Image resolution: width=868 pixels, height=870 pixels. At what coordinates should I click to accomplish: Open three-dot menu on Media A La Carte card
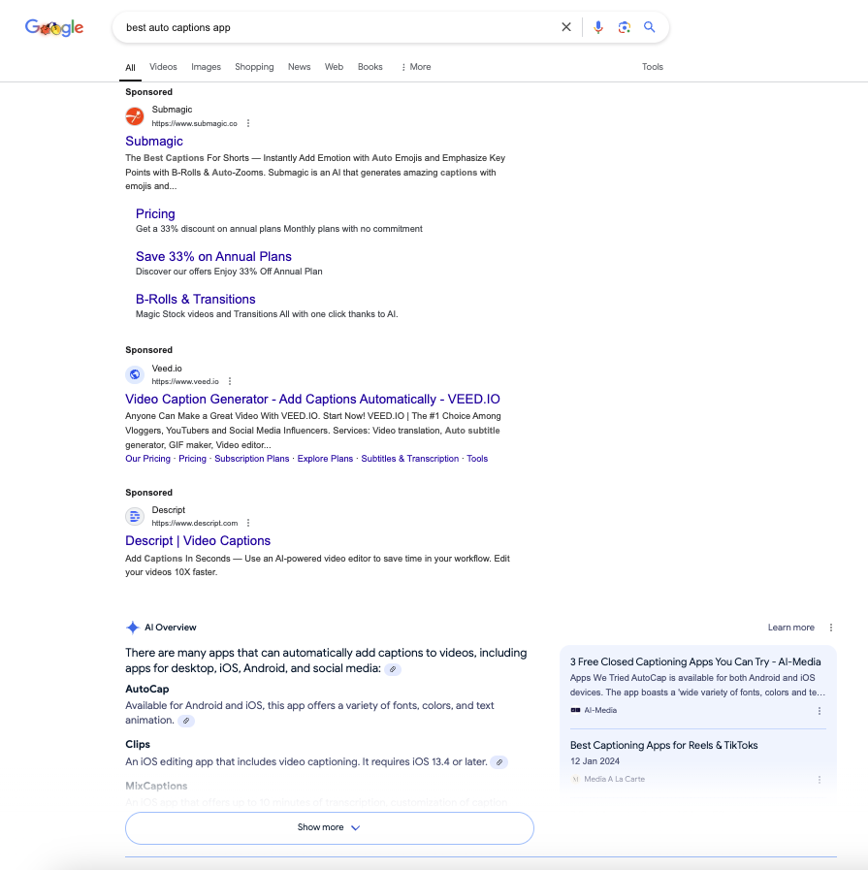[820, 780]
